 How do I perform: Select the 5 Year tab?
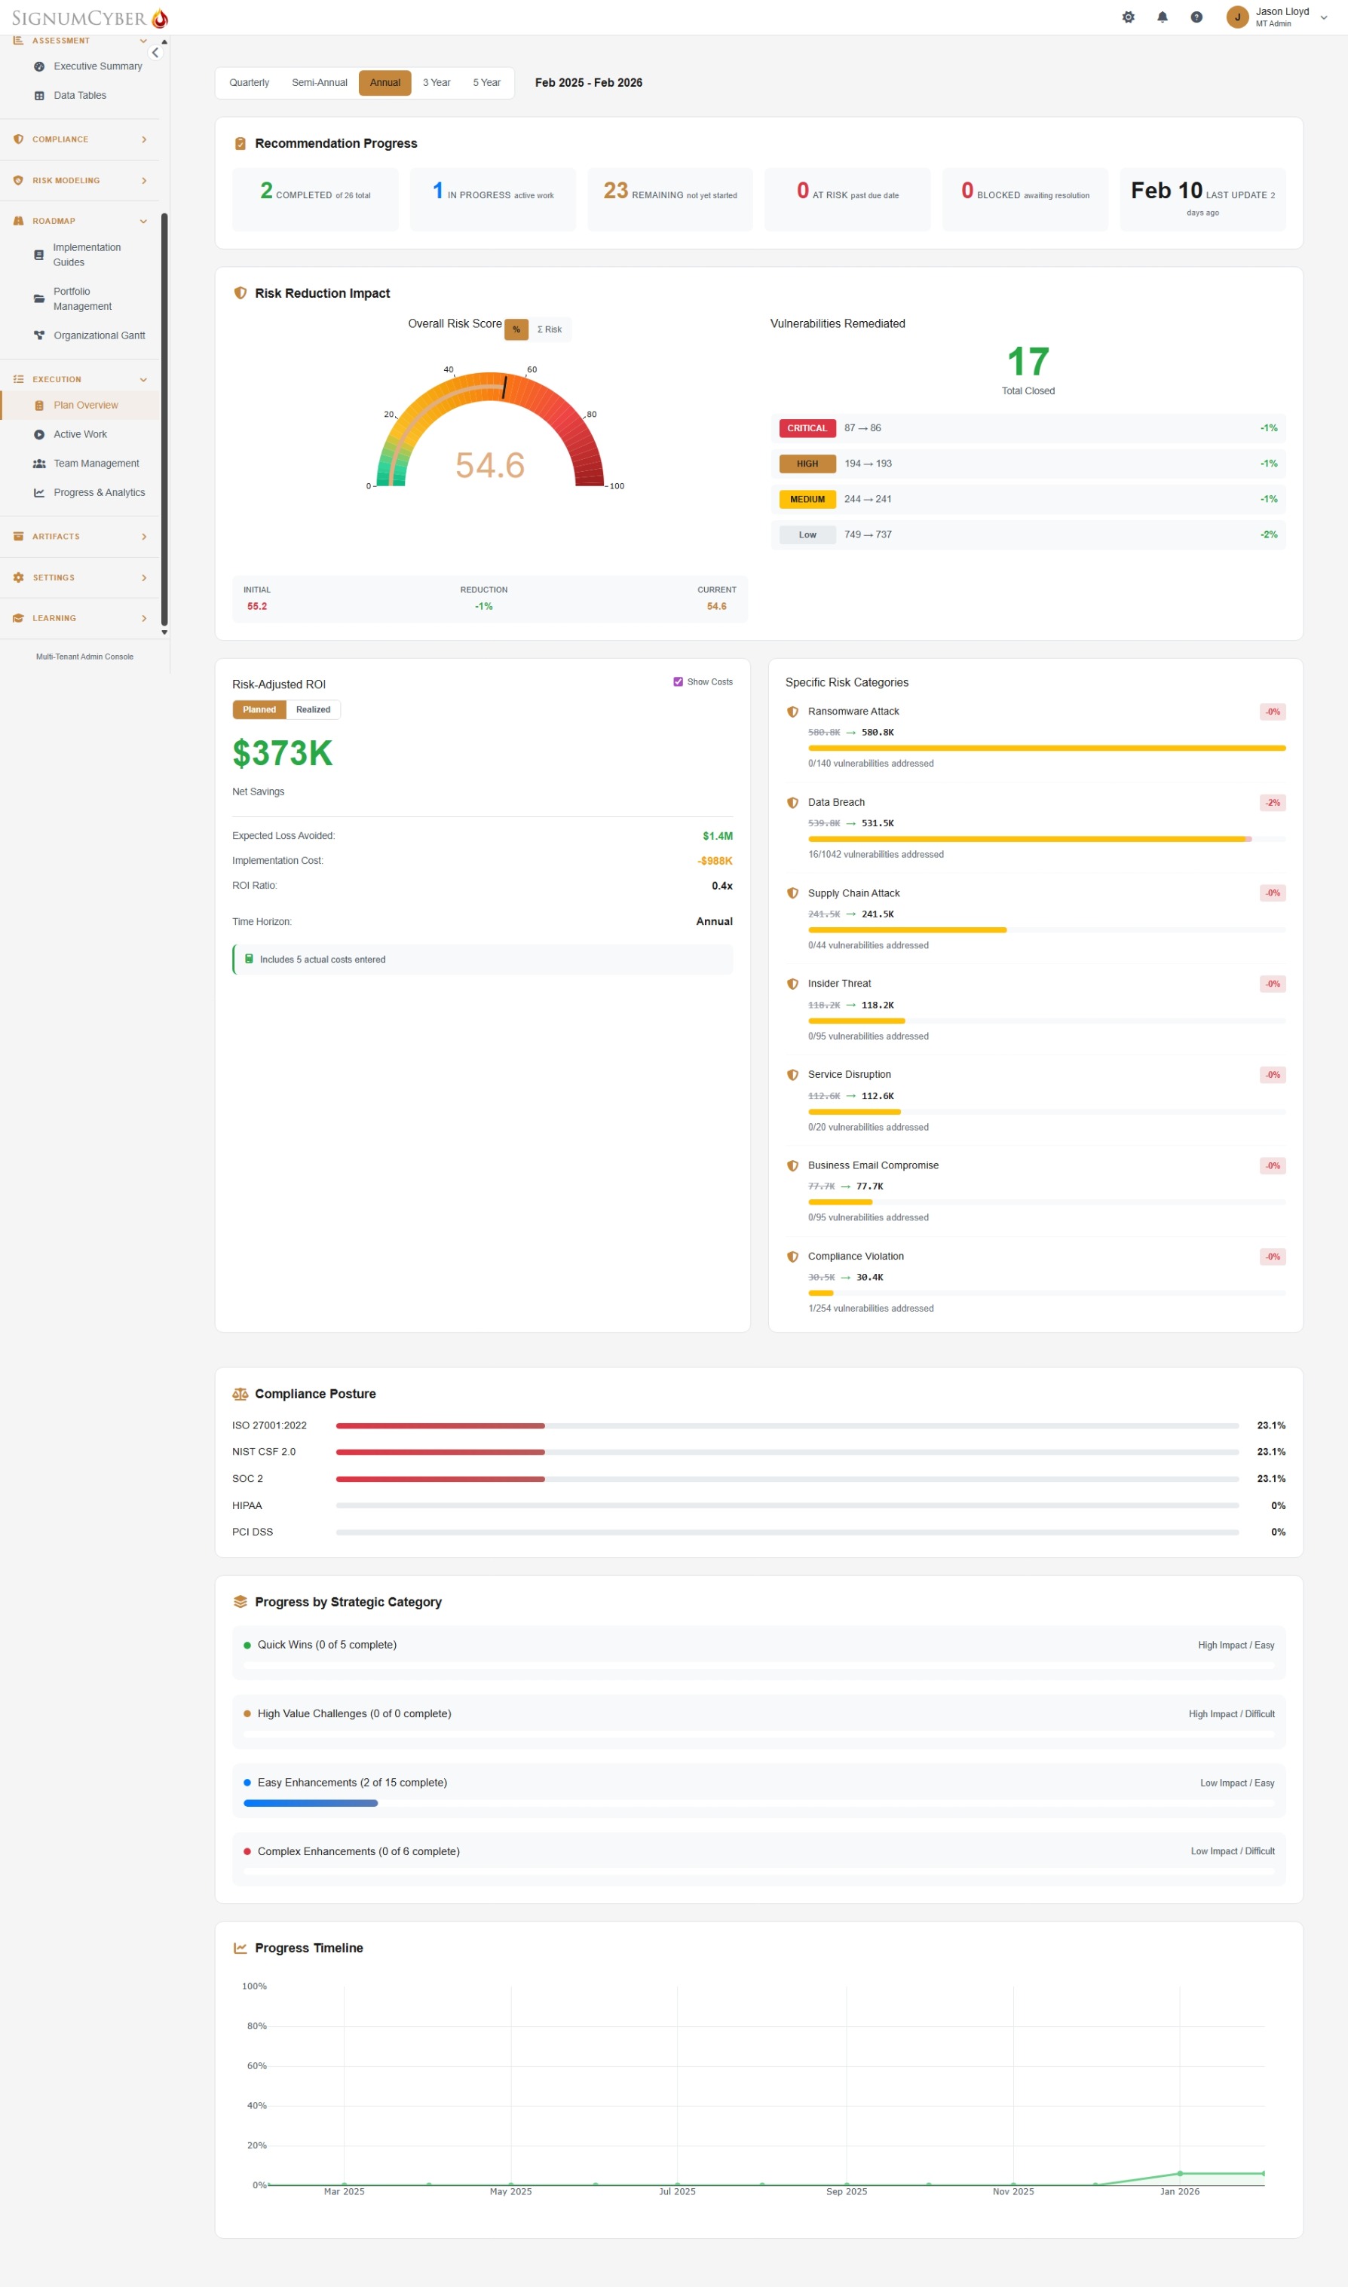point(486,83)
